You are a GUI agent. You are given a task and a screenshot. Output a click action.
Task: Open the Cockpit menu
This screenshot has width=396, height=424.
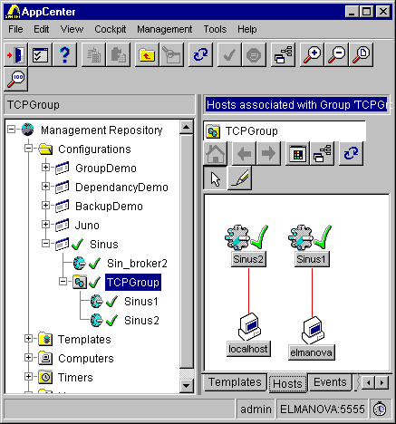[x=111, y=29]
